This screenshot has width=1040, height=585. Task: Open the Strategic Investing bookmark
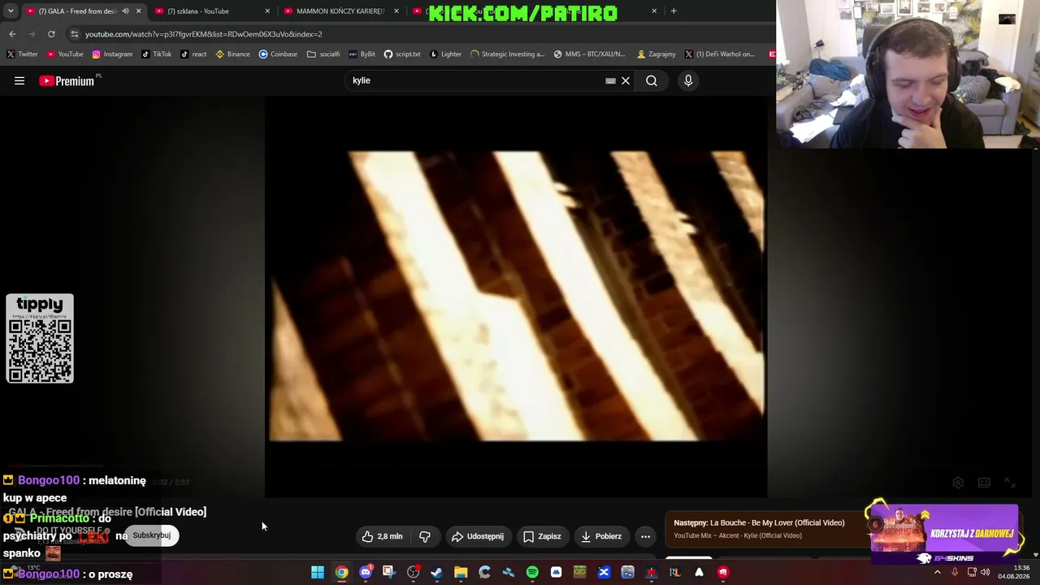[507, 54]
